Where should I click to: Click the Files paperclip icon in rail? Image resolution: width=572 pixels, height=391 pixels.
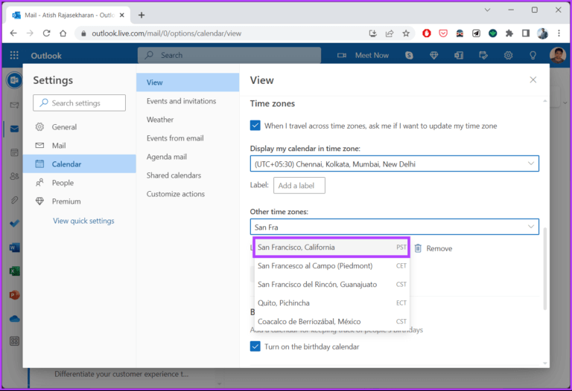[x=15, y=200]
